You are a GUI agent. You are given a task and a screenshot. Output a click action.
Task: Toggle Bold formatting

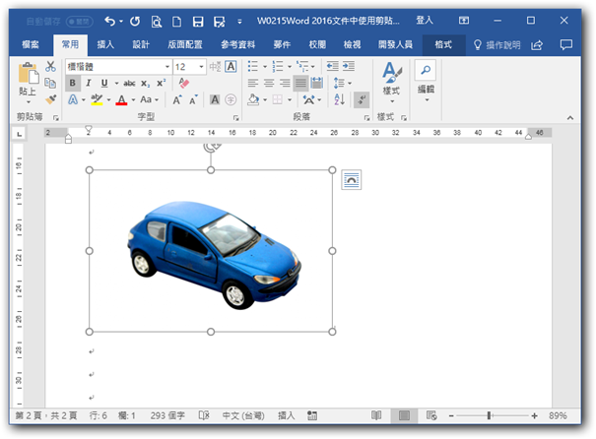click(73, 83)
